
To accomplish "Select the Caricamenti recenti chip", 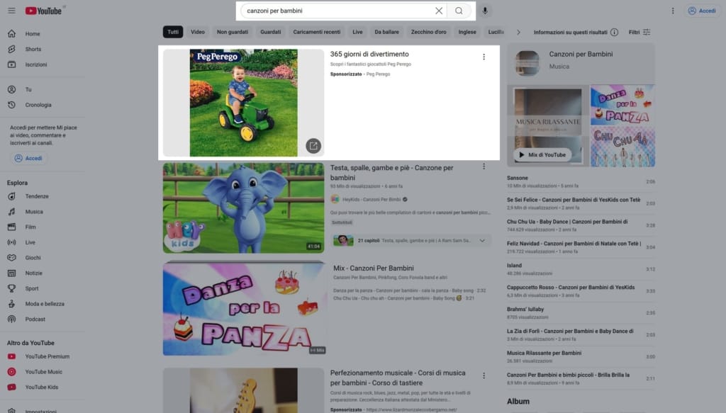I will [x=317, y=32].
